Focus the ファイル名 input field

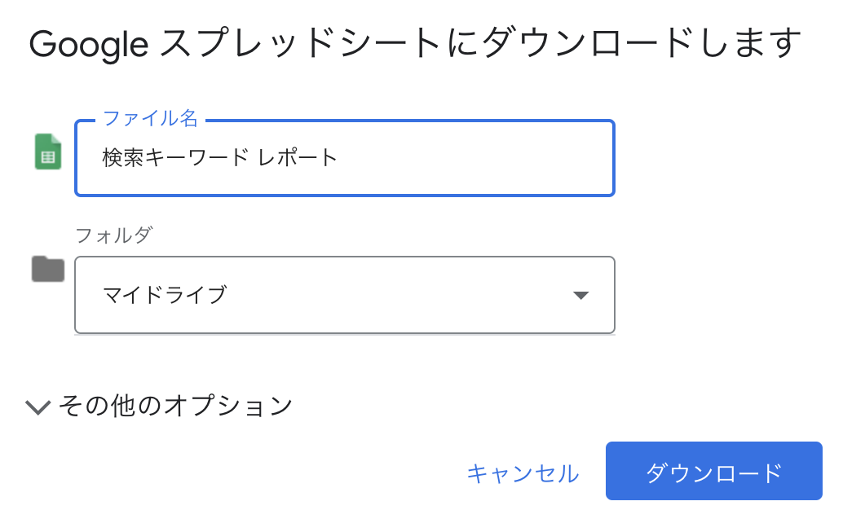(x=345, y=158)
